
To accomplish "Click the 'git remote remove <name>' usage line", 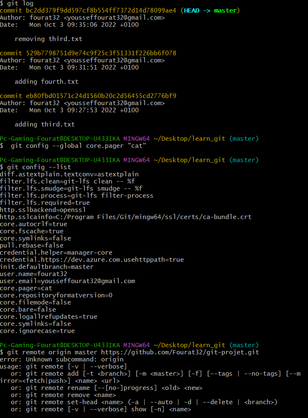I will click(x=63, y=395).
